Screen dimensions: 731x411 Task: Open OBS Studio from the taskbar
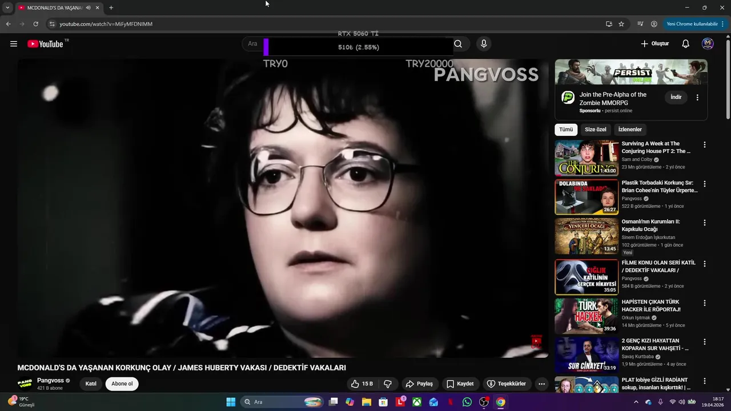pyautogui.click(x=484, y=402)
